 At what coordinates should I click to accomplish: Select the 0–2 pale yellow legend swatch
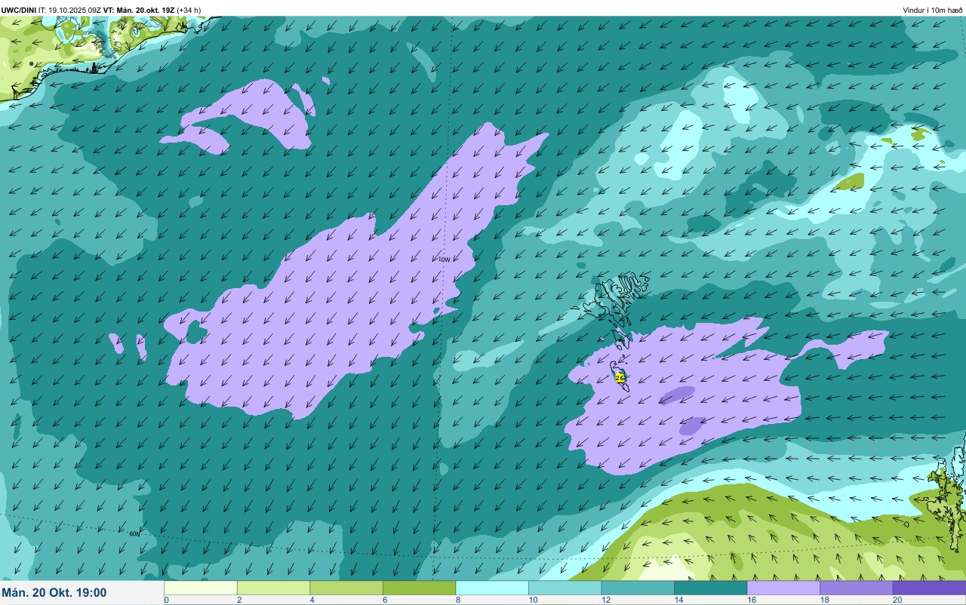201,588
